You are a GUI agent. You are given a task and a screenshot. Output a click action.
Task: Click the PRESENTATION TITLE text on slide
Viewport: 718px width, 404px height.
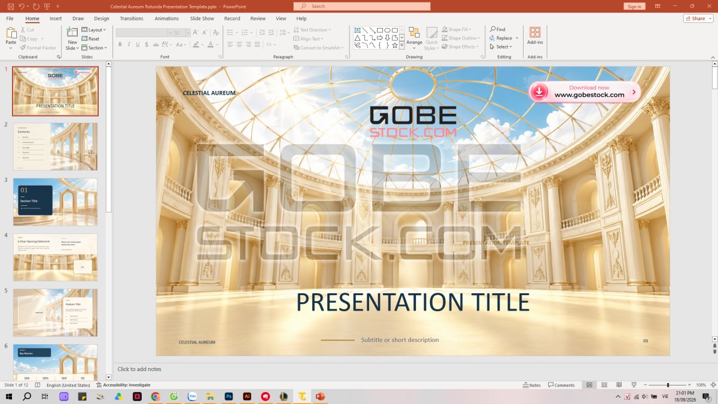pyautogui.click(x=413, y=302)
